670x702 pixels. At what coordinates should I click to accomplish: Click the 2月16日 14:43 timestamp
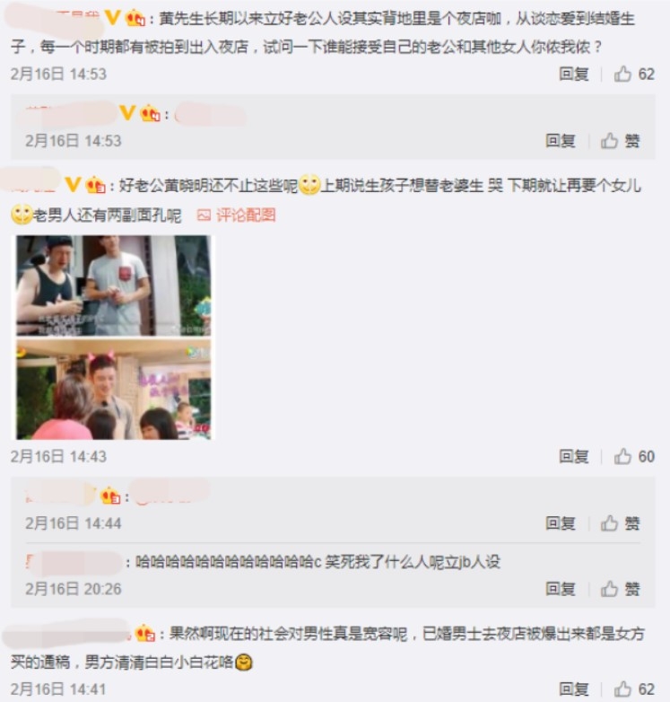(58, 457)
